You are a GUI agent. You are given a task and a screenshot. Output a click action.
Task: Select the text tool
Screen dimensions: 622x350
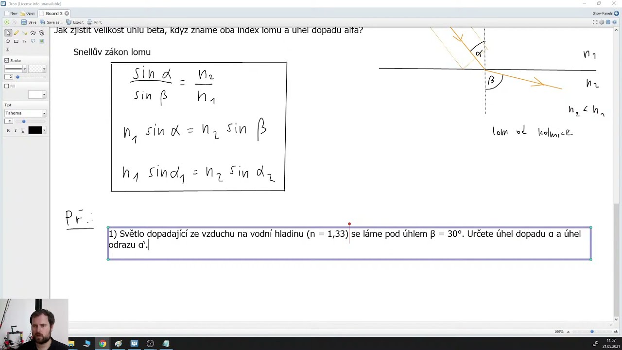pos(24,41)
